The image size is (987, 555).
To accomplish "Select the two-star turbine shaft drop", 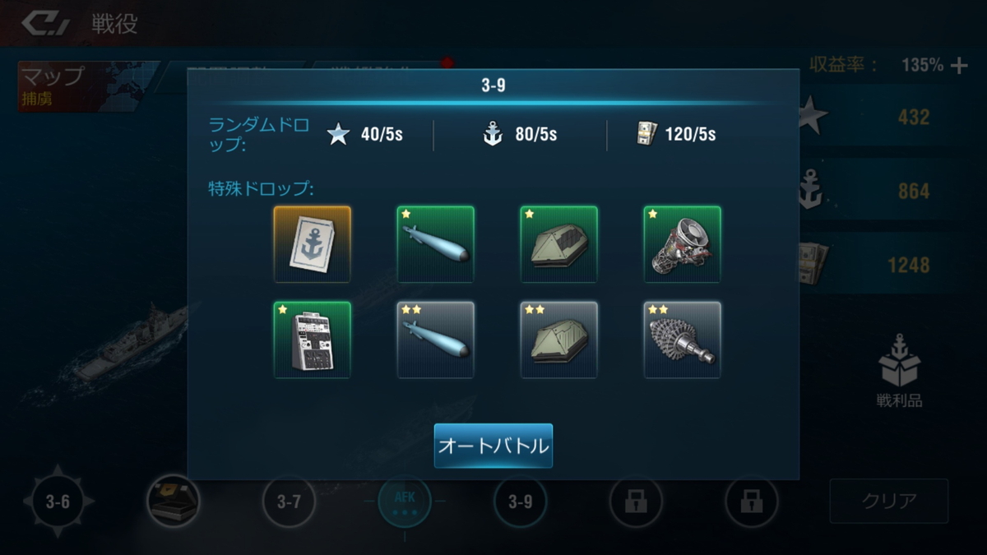I will 683,340.
